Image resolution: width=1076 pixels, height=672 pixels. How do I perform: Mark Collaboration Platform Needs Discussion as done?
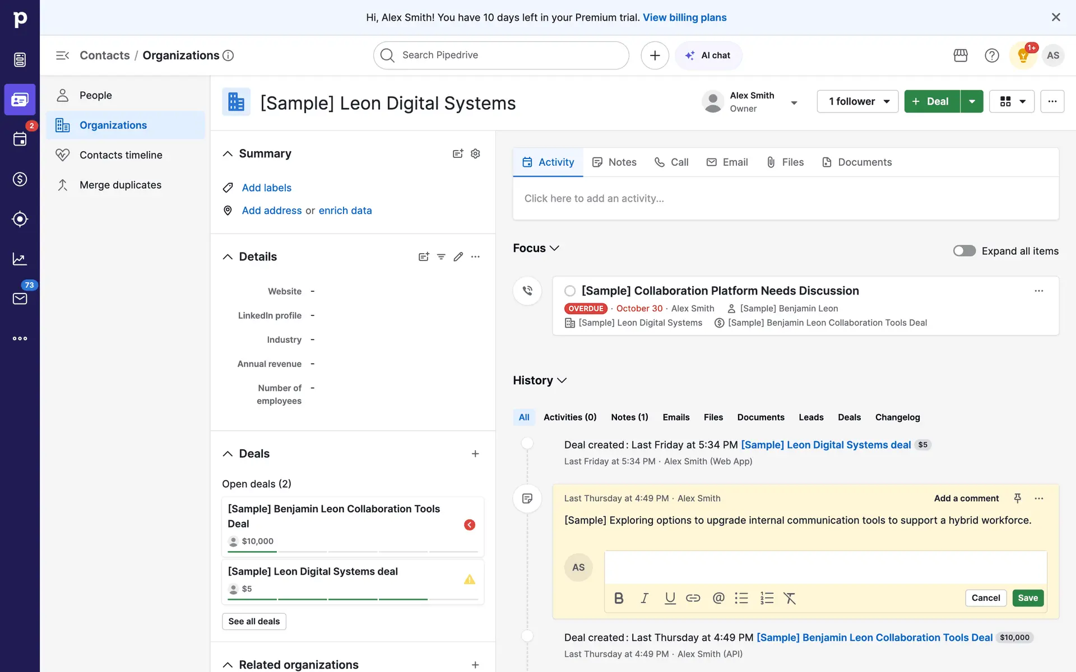[x=570, y=291]
